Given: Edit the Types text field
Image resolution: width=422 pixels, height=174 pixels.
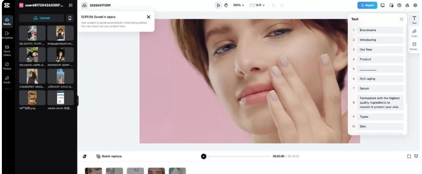Looking at the screenshot, I should coord(380,117).
